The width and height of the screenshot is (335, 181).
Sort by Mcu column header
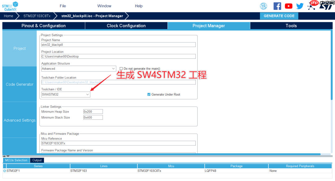coord(171,166)
